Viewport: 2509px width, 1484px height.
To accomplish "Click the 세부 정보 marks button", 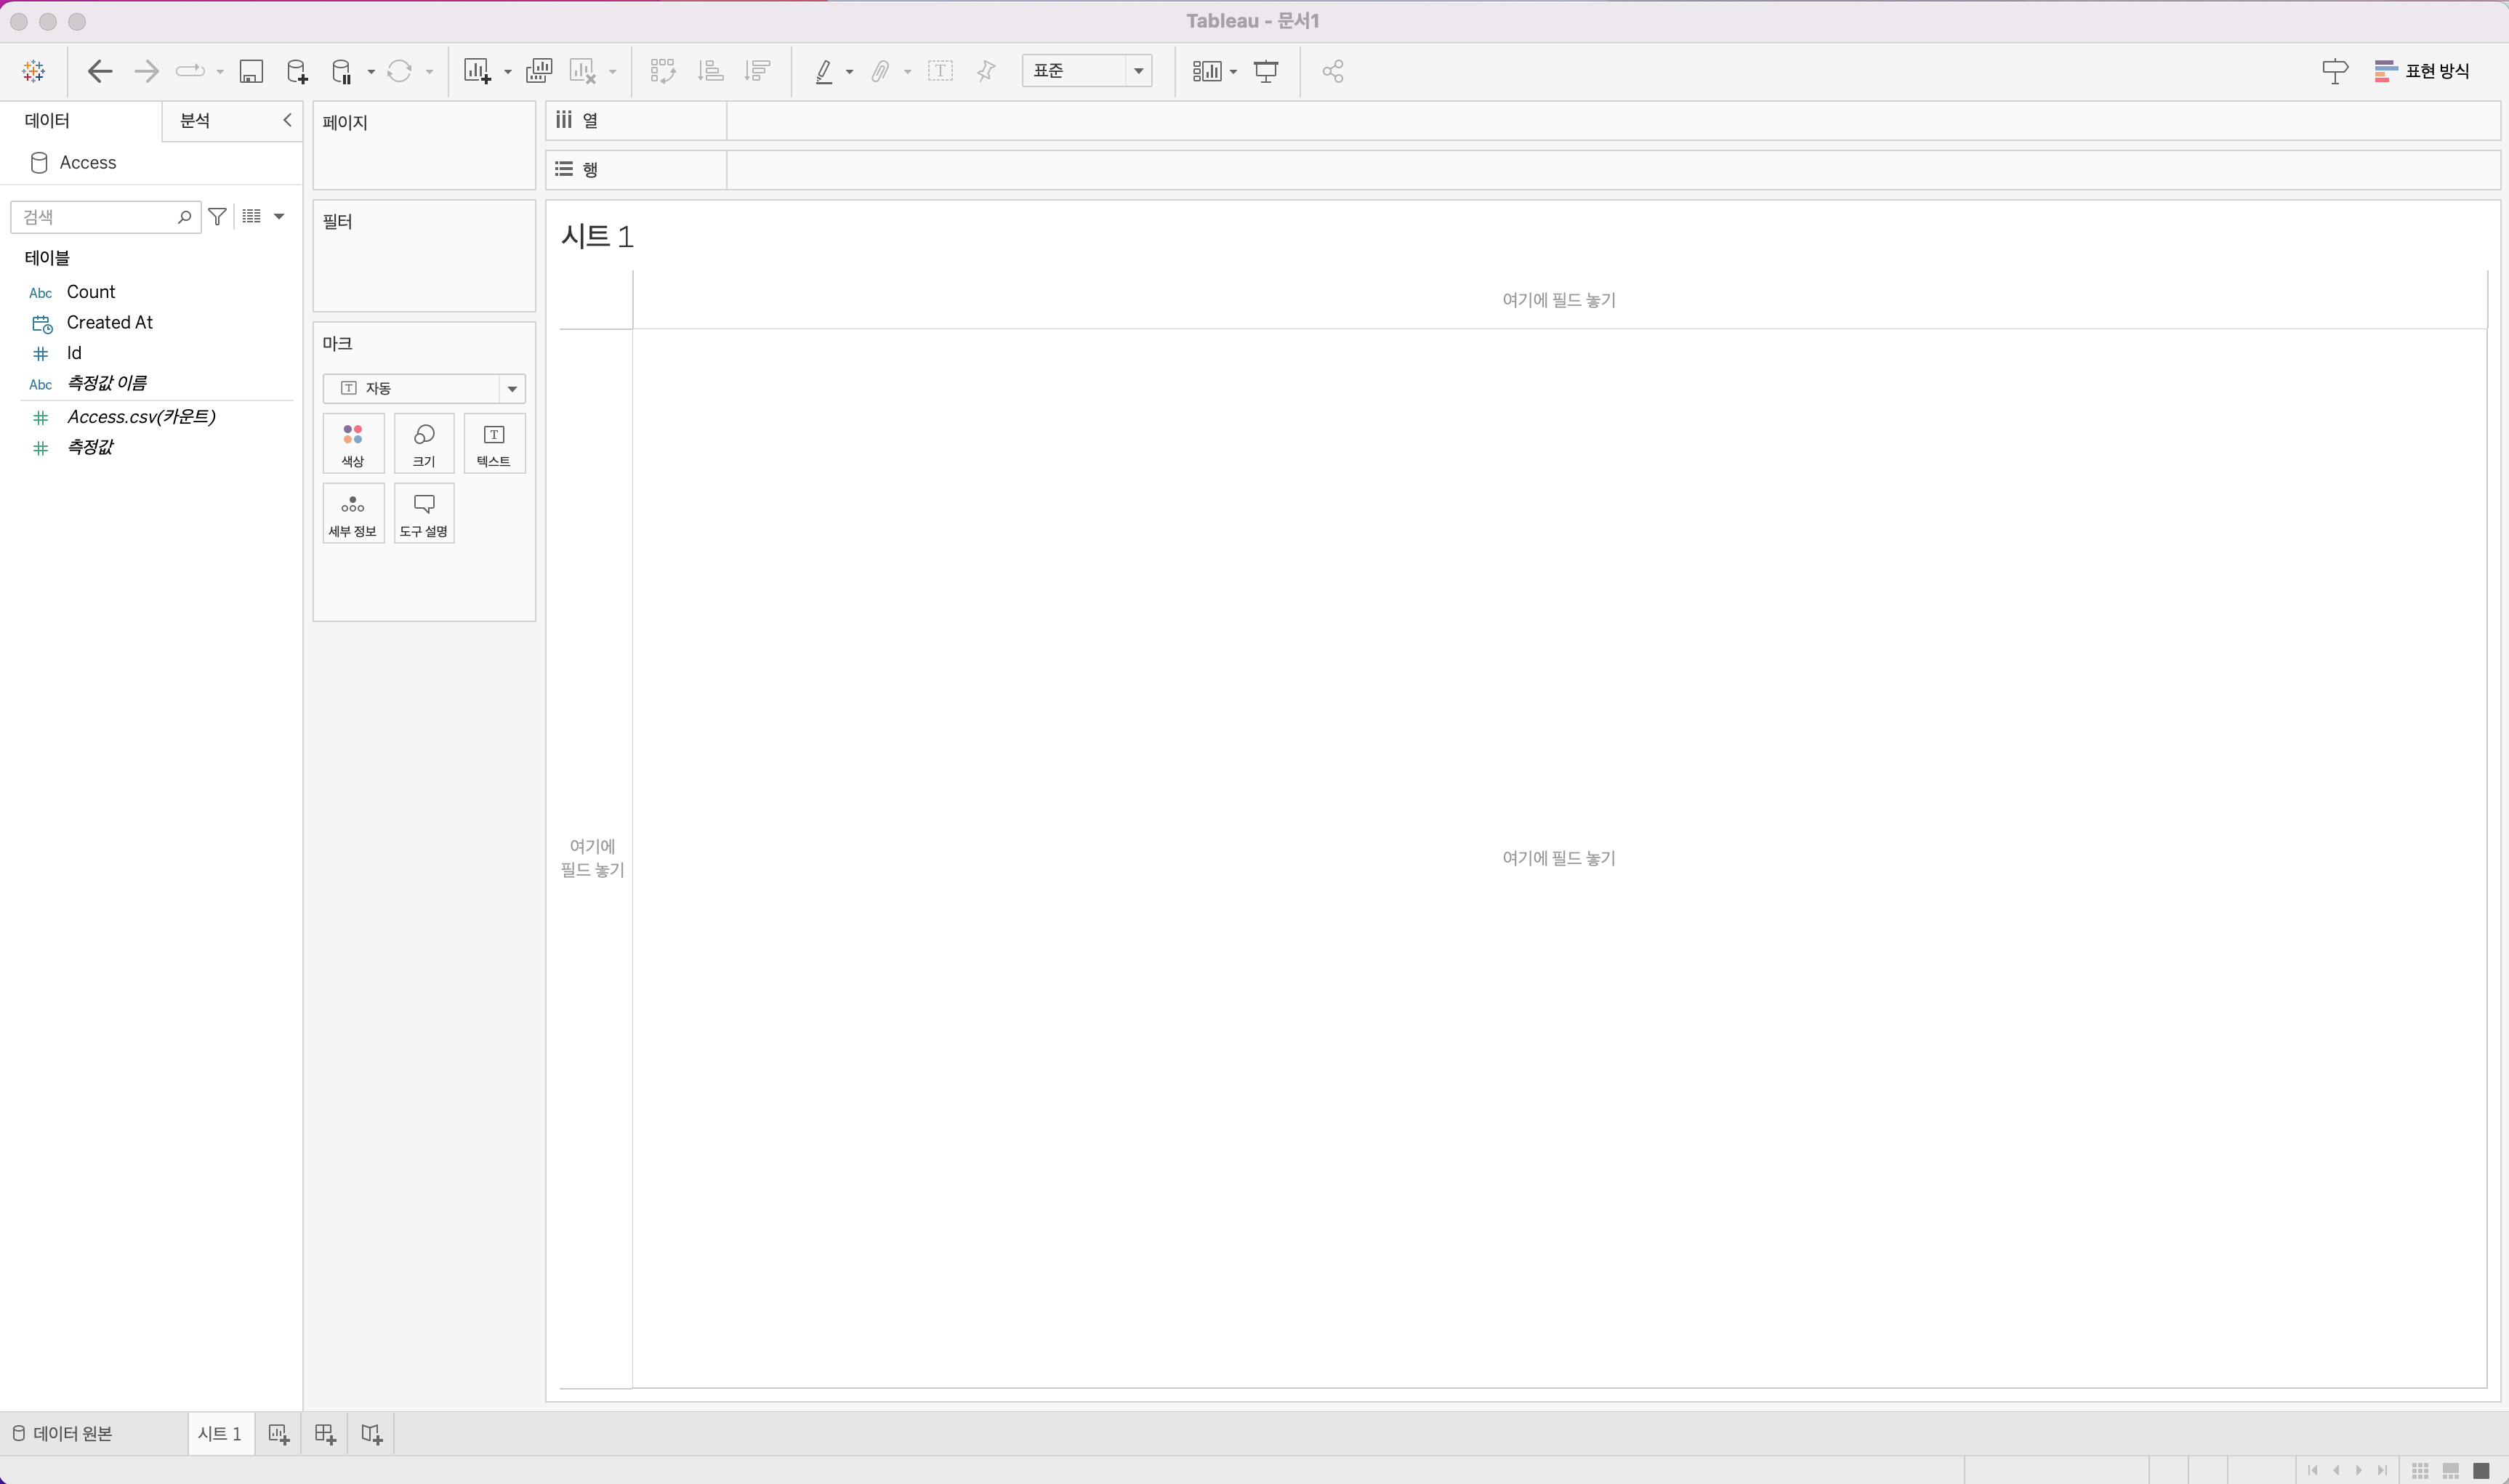I will coord(353,514).
